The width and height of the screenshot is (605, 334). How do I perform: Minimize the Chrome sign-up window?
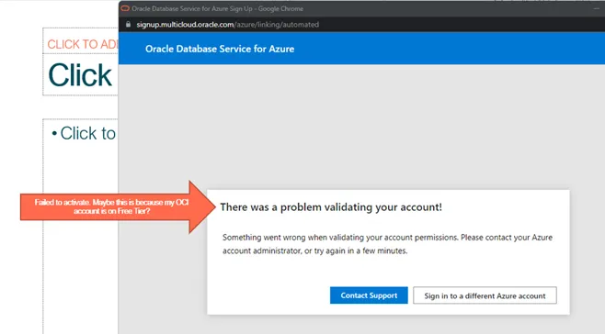pyautogui.click(x=597, y=8)
